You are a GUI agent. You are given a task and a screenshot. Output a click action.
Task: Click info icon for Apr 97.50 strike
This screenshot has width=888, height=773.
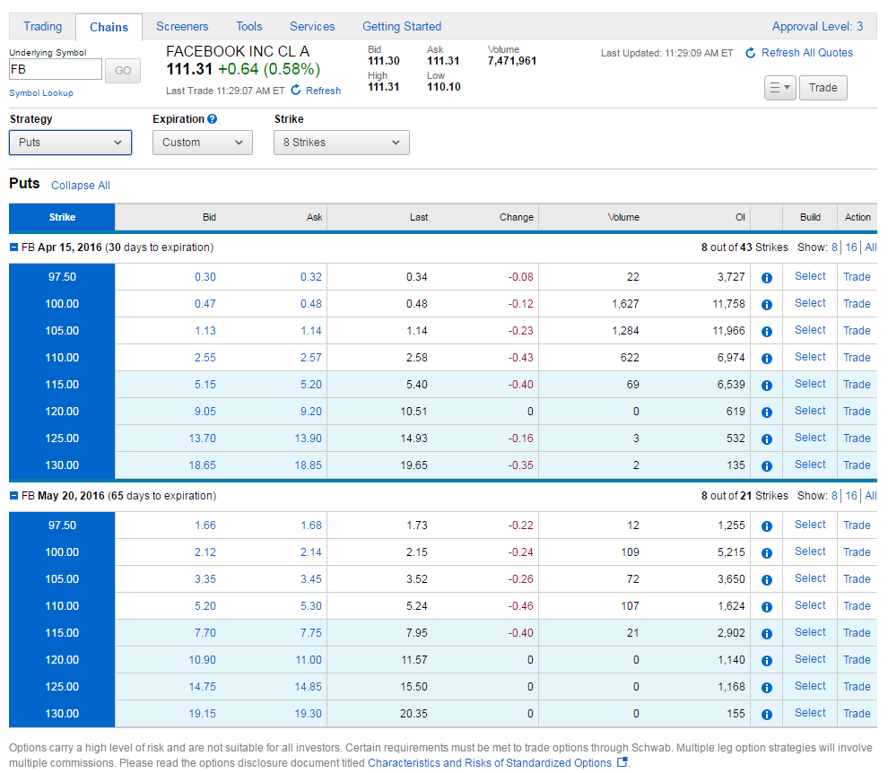click(x=766, y=277)
